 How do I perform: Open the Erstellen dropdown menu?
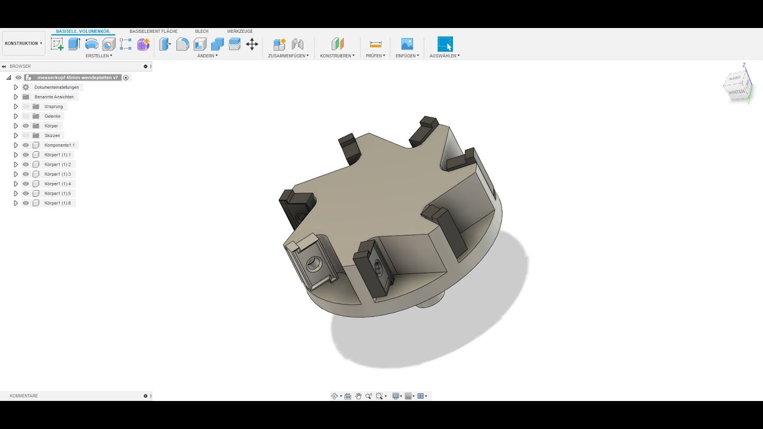coord(99,55)
